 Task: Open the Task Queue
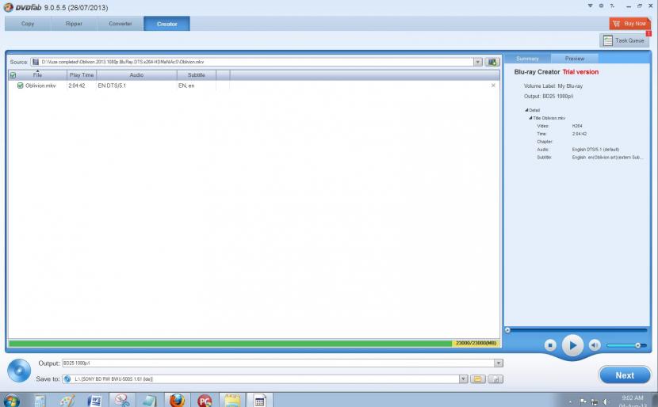624,40
